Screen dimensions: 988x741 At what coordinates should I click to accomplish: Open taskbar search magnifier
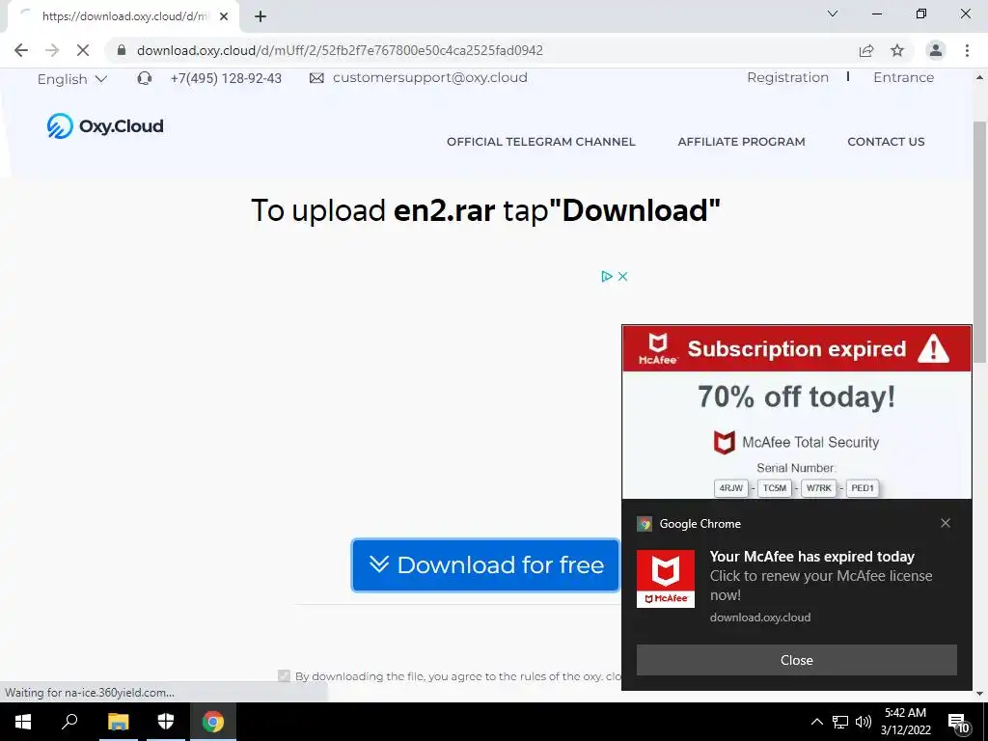coord(69,722)
